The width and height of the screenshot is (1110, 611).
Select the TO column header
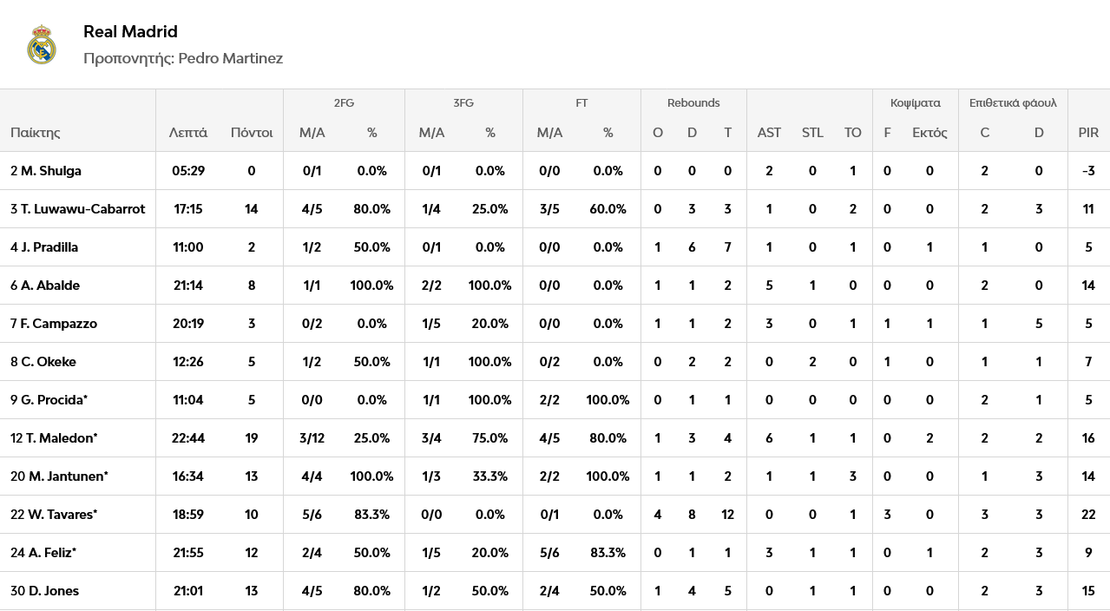(853, 133)
